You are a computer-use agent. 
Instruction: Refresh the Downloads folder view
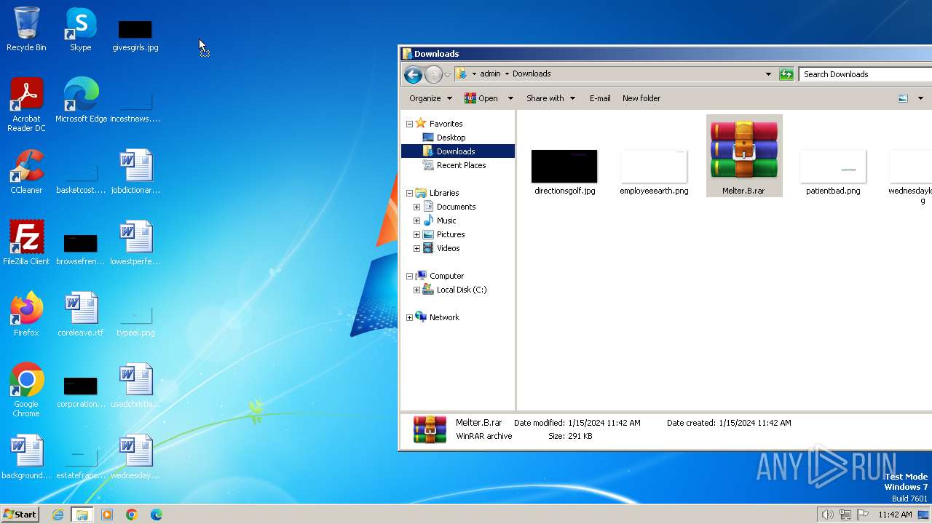coord(786,74)
